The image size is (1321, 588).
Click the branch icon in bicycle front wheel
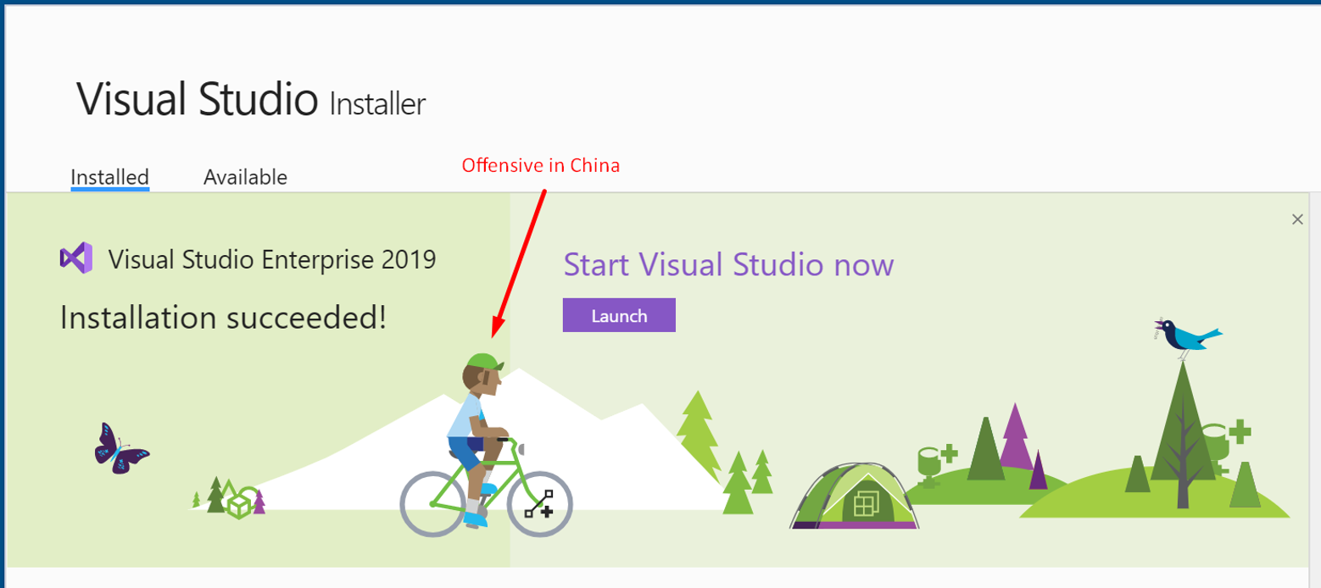[x=539, y=503]
